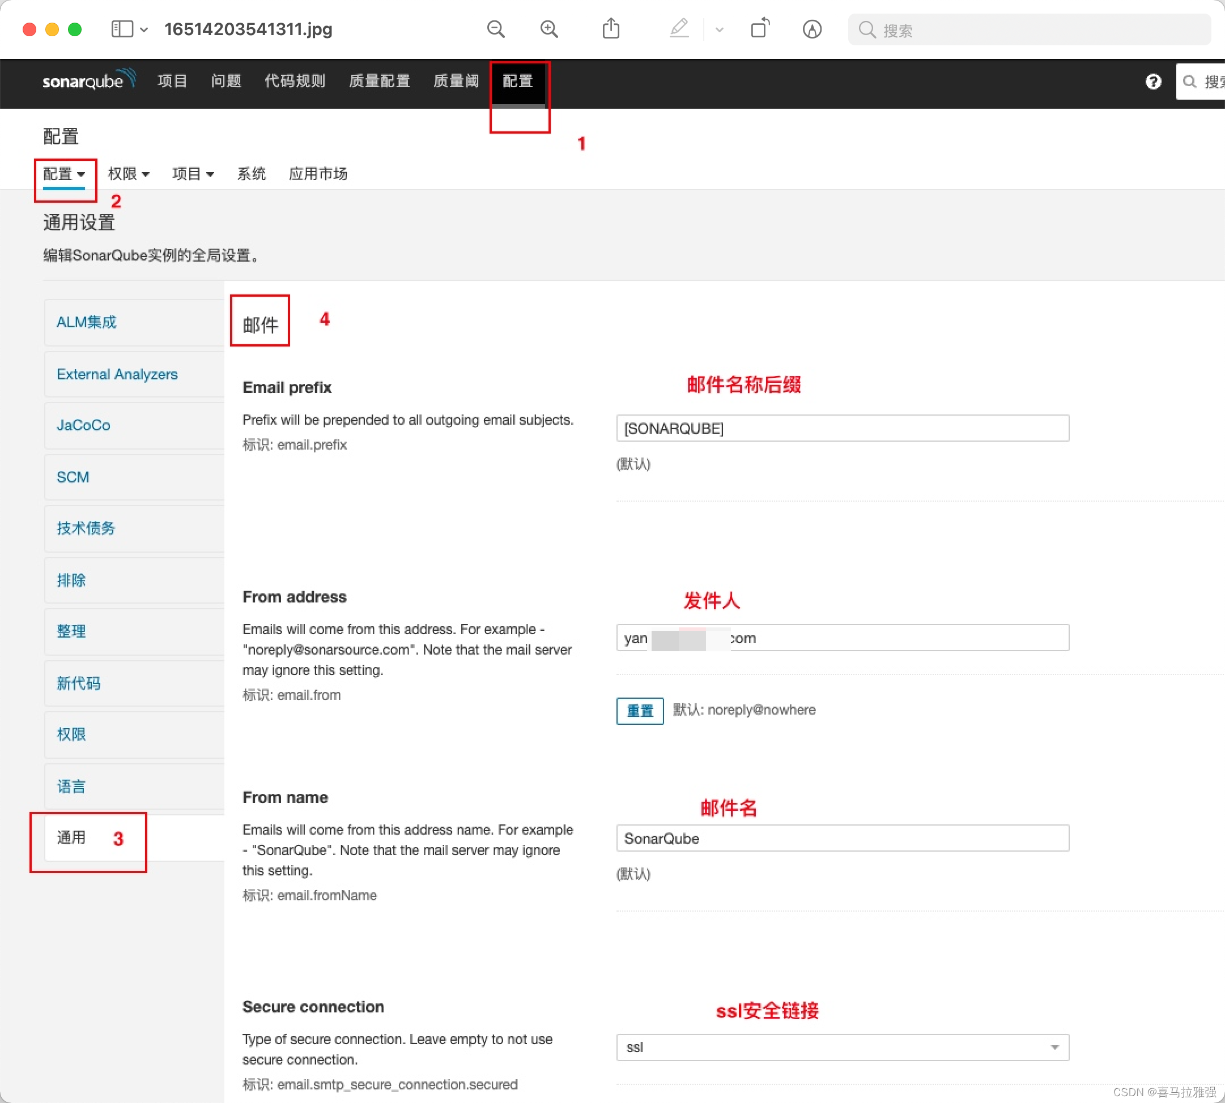The width and height of the screenshot is (1225, 1103).
Task: Select External Analyzers category
Action: point(134,374)
